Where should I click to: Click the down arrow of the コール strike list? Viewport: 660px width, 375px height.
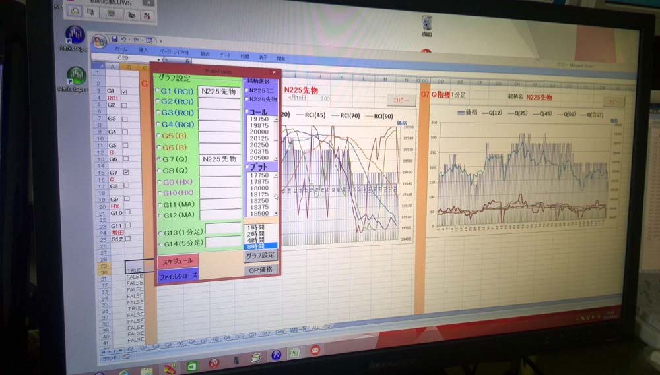[276, 158]
